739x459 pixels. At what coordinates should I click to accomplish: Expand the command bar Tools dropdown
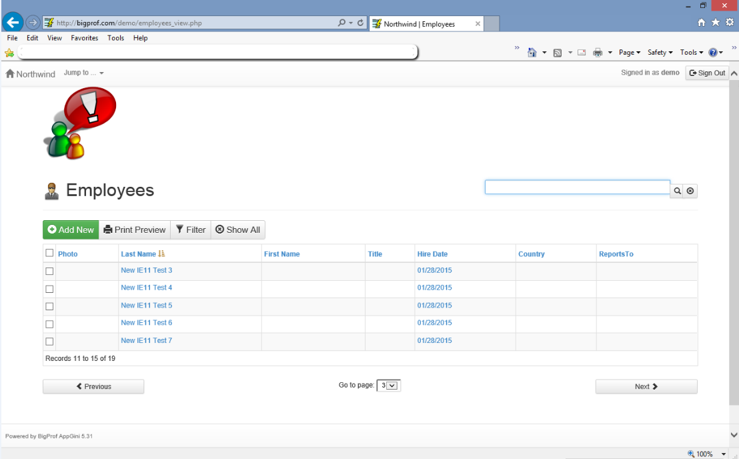click(692, 52)
